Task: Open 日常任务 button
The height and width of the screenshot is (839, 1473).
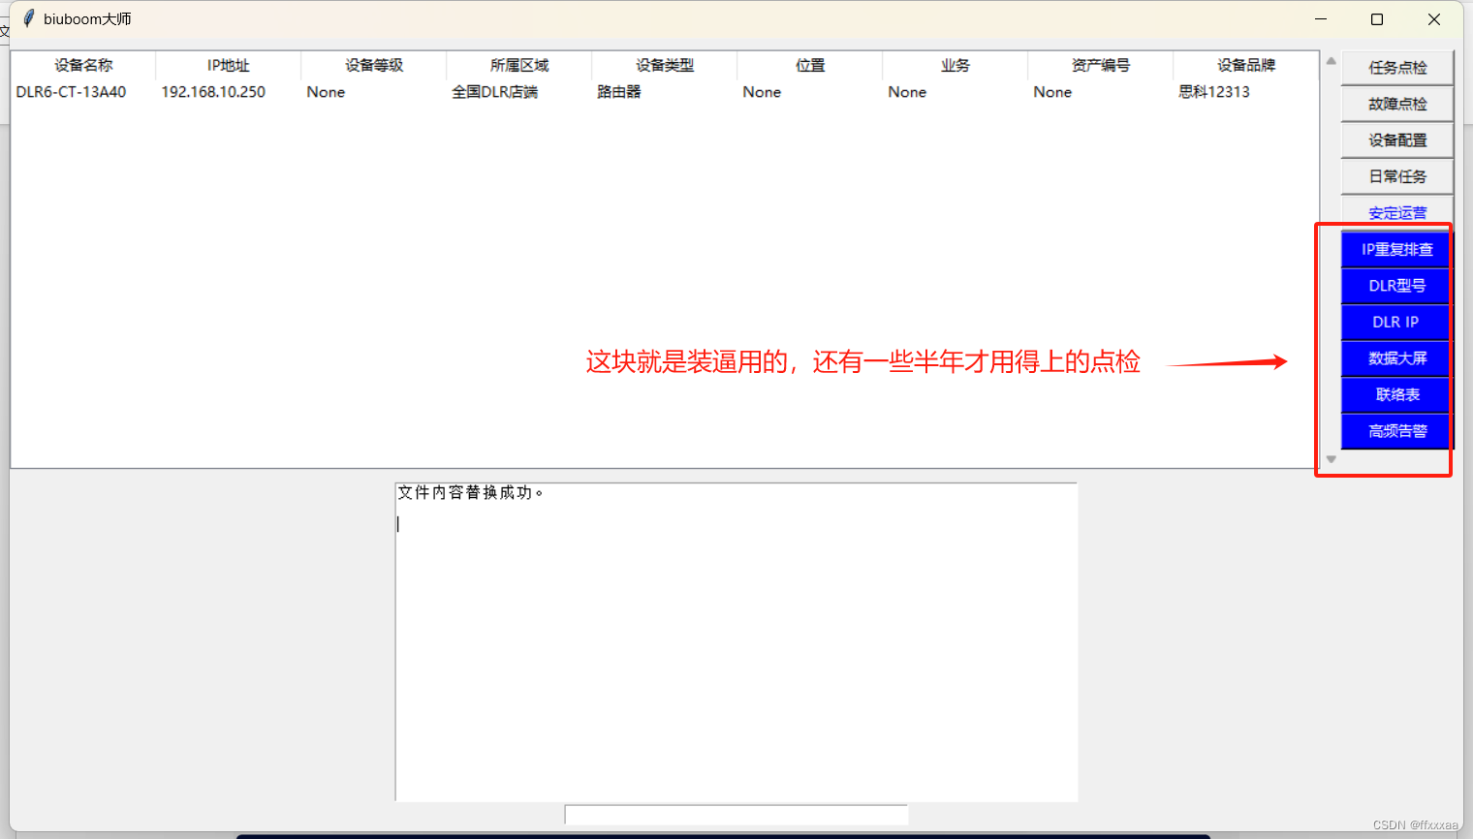Action: pyautogui.click(x=1396, y=176)
